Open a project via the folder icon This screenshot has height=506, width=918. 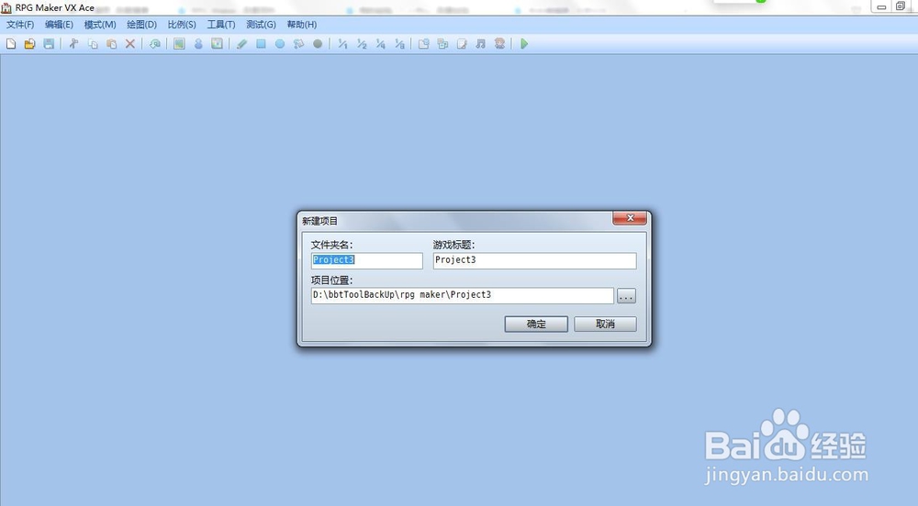click(x=29, y=44)
